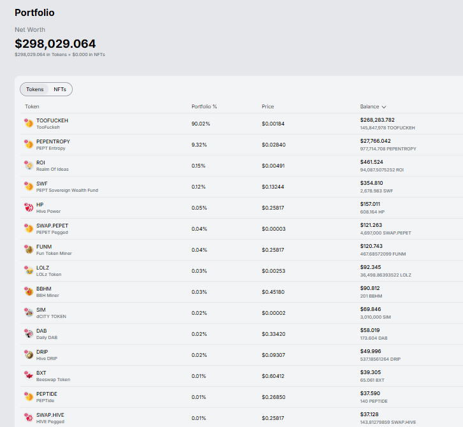Open the DRIP token name
The height and width of the screenshot is (427, 463).
(x=42, y=352)
